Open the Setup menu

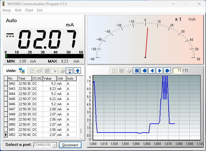click(x=7, y=10)
